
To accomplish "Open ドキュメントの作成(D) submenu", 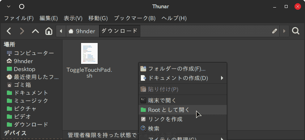I will [x=183, y=78].
